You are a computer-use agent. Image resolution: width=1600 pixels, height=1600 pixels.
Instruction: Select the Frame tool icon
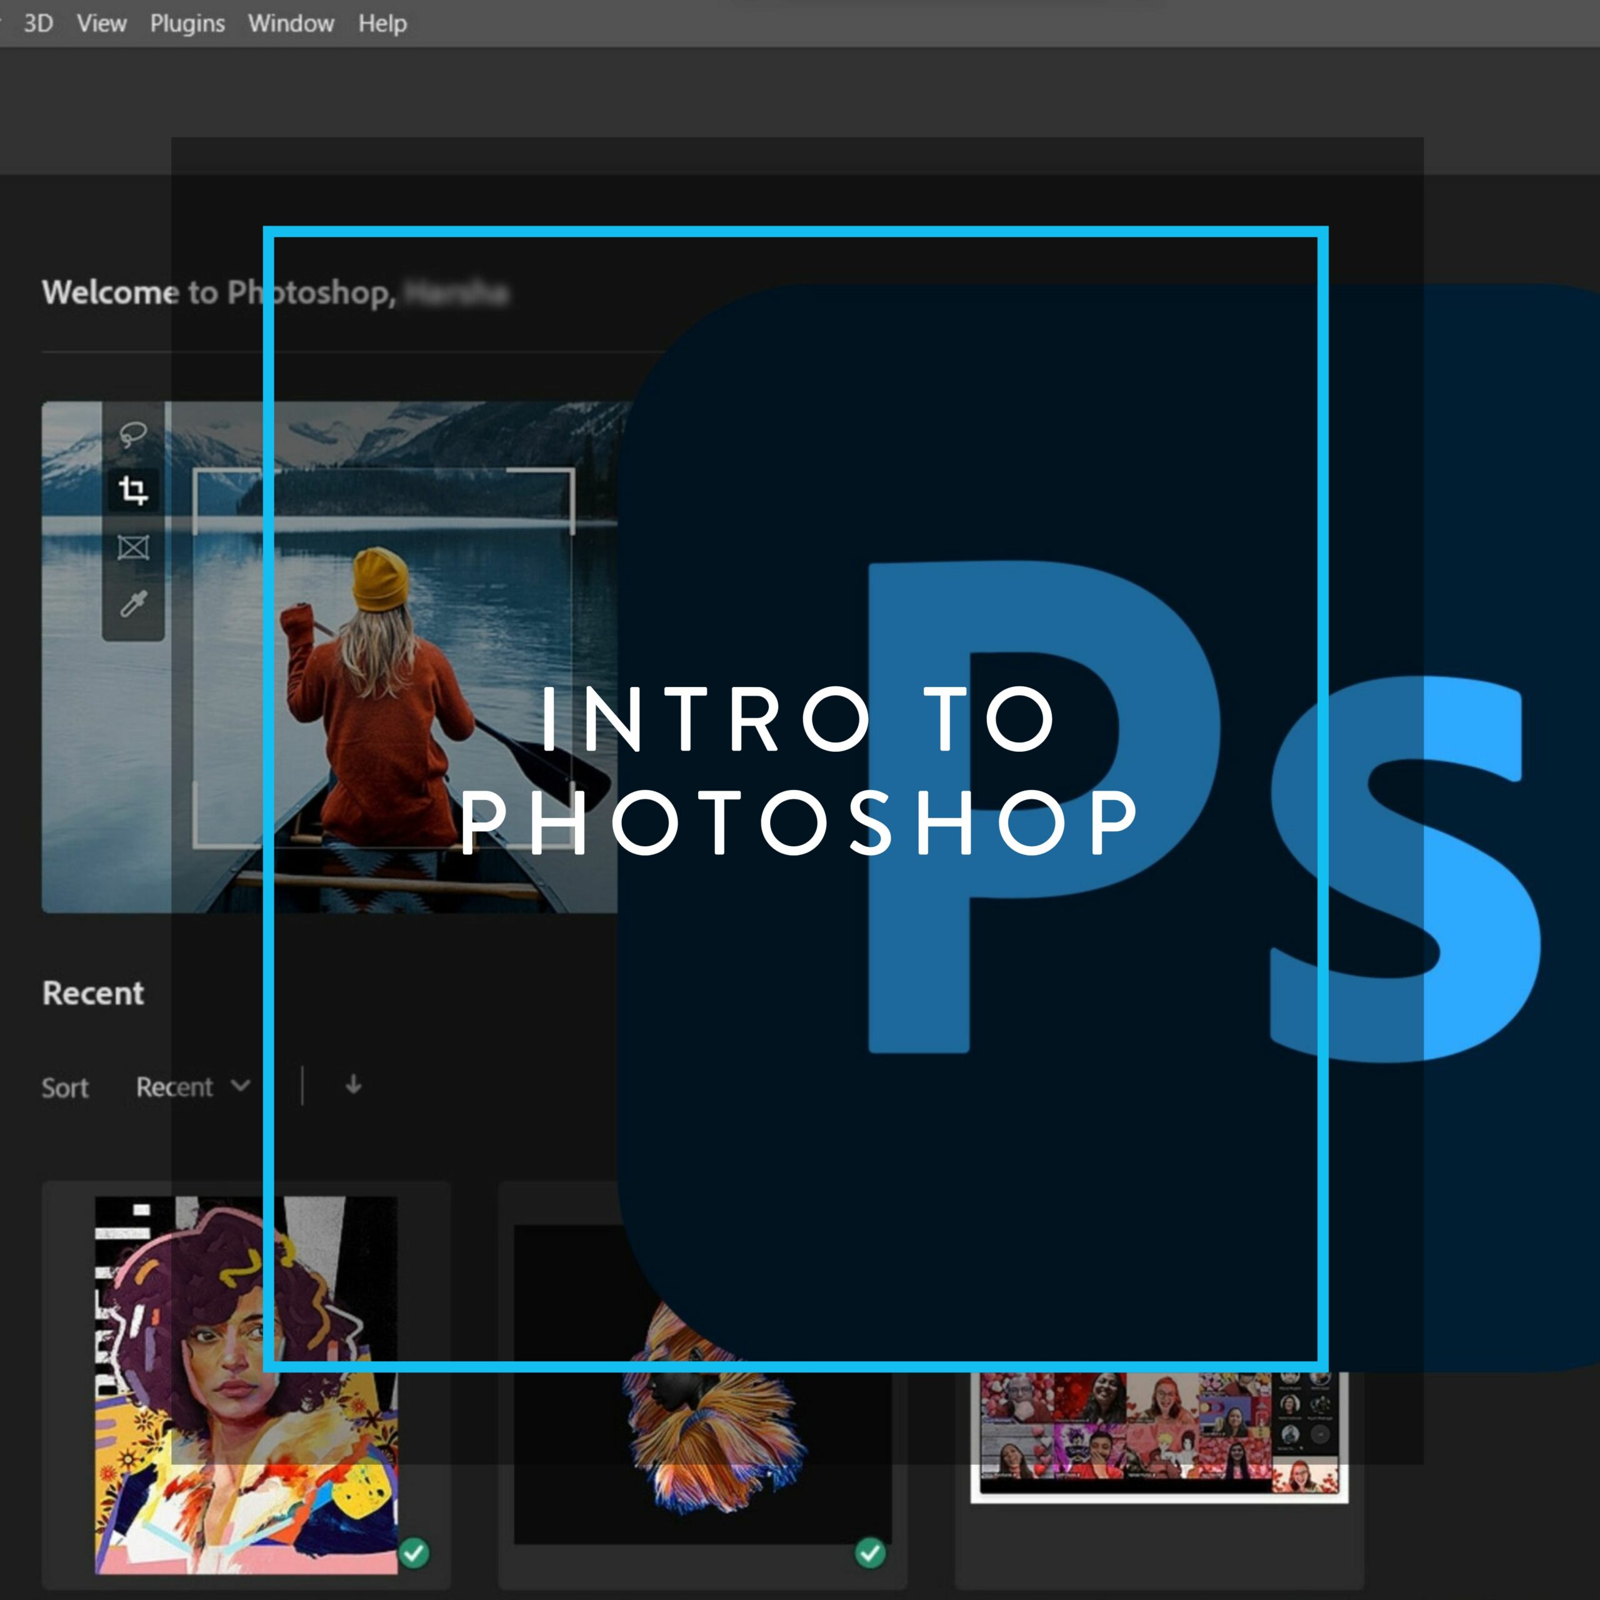(133, 547)
